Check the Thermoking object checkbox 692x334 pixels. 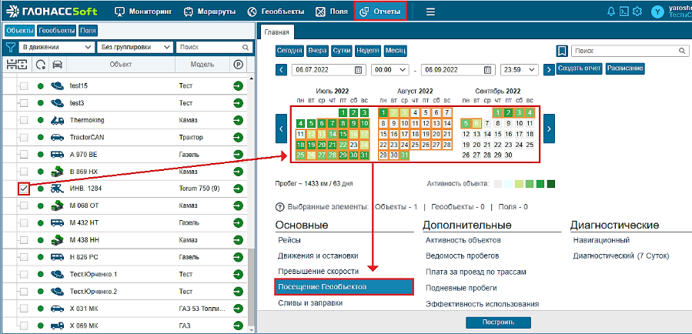24,120
